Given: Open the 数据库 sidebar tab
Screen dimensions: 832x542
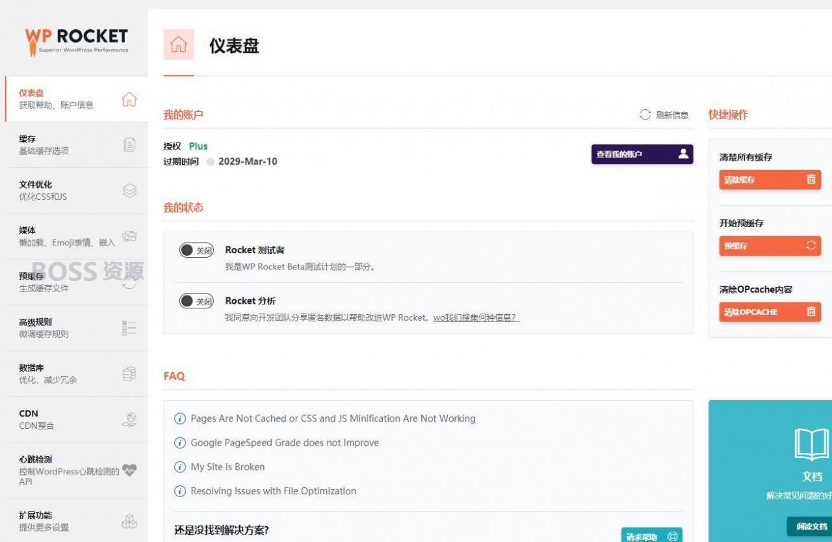Looking at the screenshot, I should click(x=77, y=373).
